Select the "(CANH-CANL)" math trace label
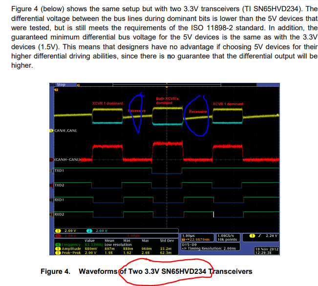Image resolution: width=318 pixels, height=286 pixels. coord(67,160)
